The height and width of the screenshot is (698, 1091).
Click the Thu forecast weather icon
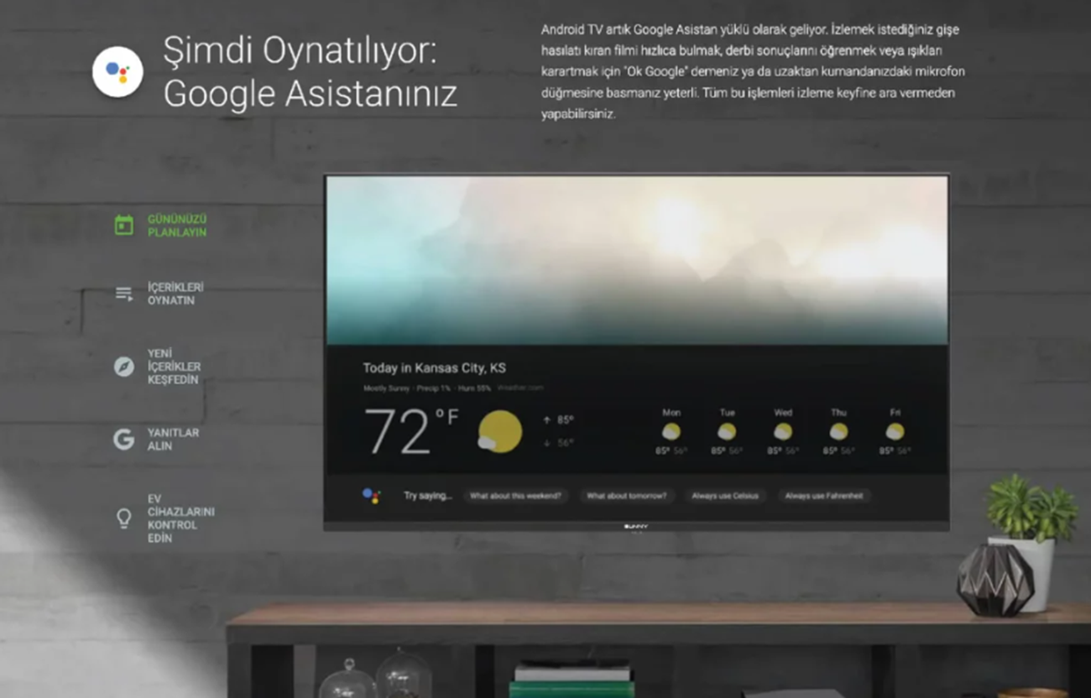(838, 431)
